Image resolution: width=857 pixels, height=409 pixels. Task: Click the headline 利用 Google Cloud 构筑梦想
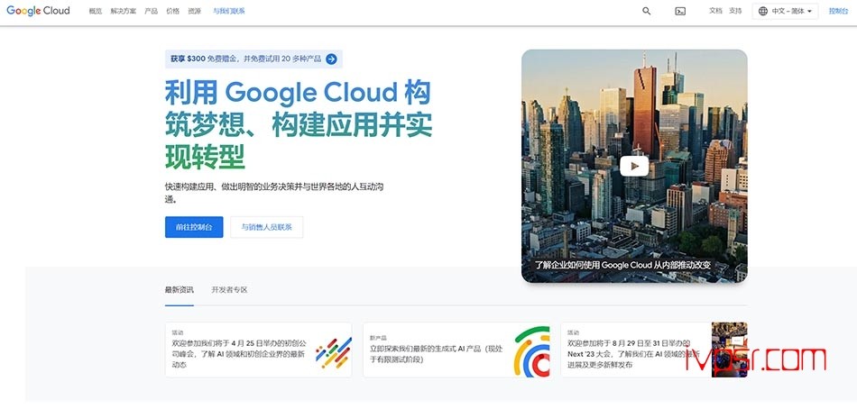tap(299, 125)
